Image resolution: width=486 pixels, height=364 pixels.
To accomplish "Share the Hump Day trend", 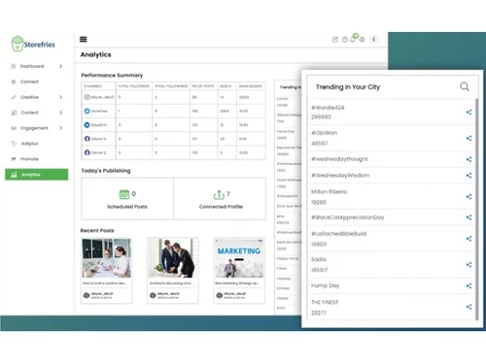I will point(469,285).
